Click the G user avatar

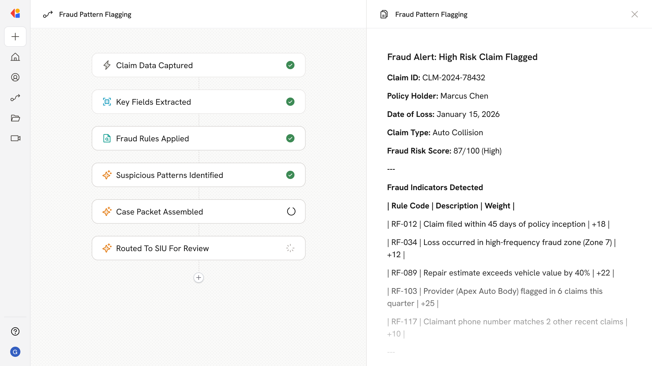pos(15,352)
